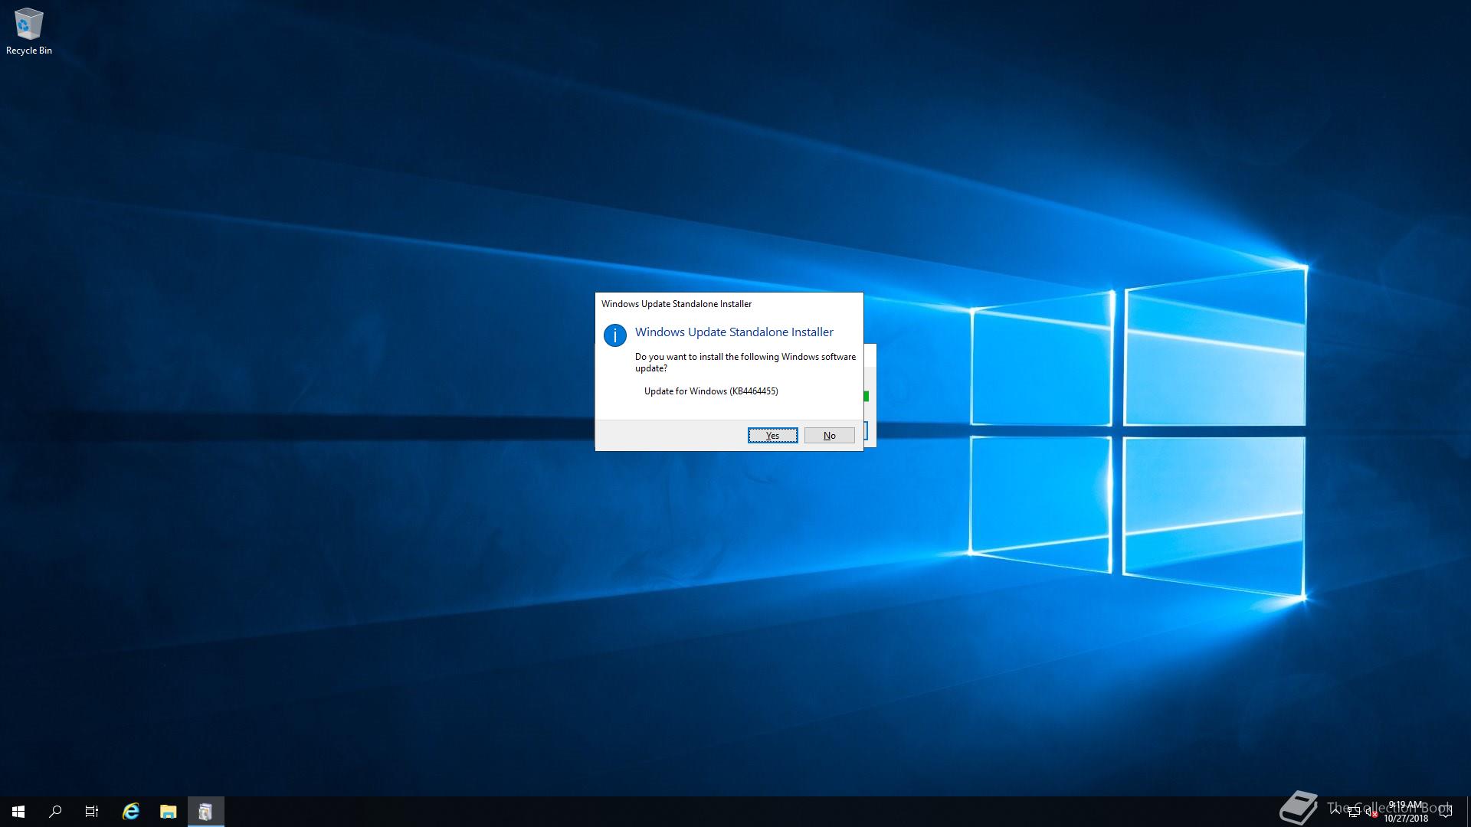Open the clock showing 9:19 AM

click(x=1406, y=812)
